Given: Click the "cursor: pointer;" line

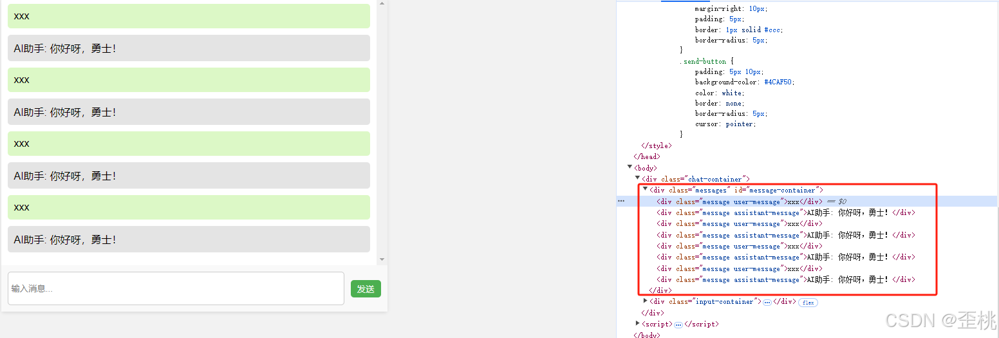Looking at the screenshot, I should 725,124.
